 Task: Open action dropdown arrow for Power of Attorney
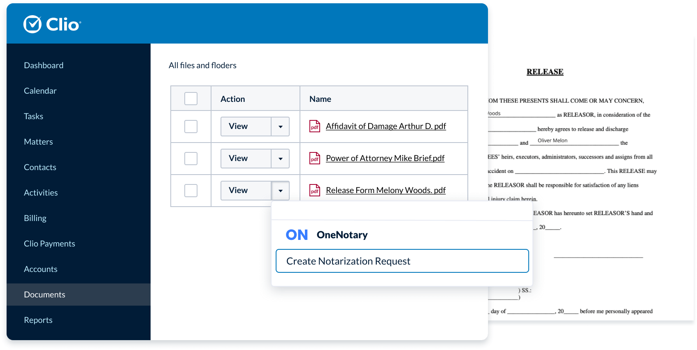(x=280, y=159)
